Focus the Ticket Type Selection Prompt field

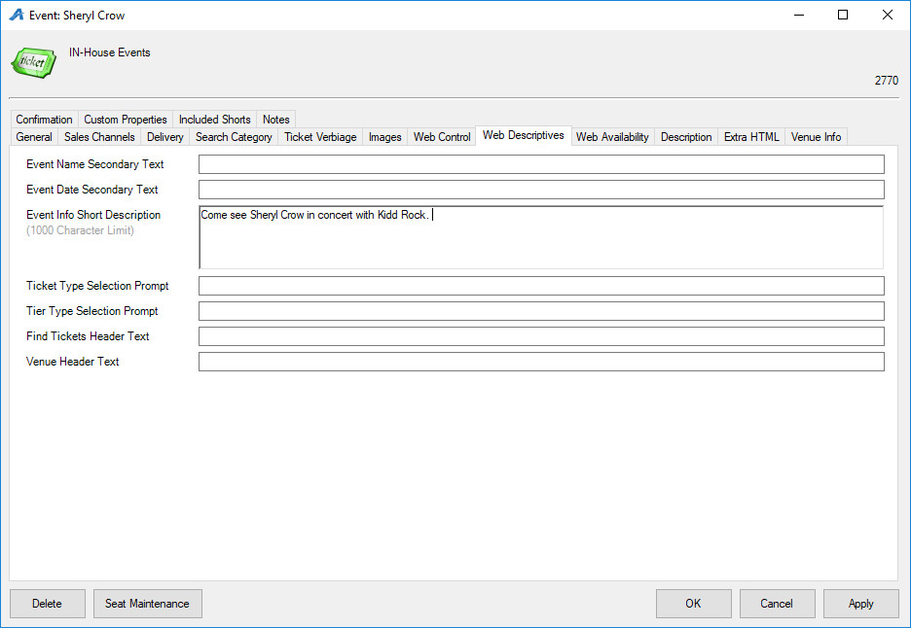541,286
